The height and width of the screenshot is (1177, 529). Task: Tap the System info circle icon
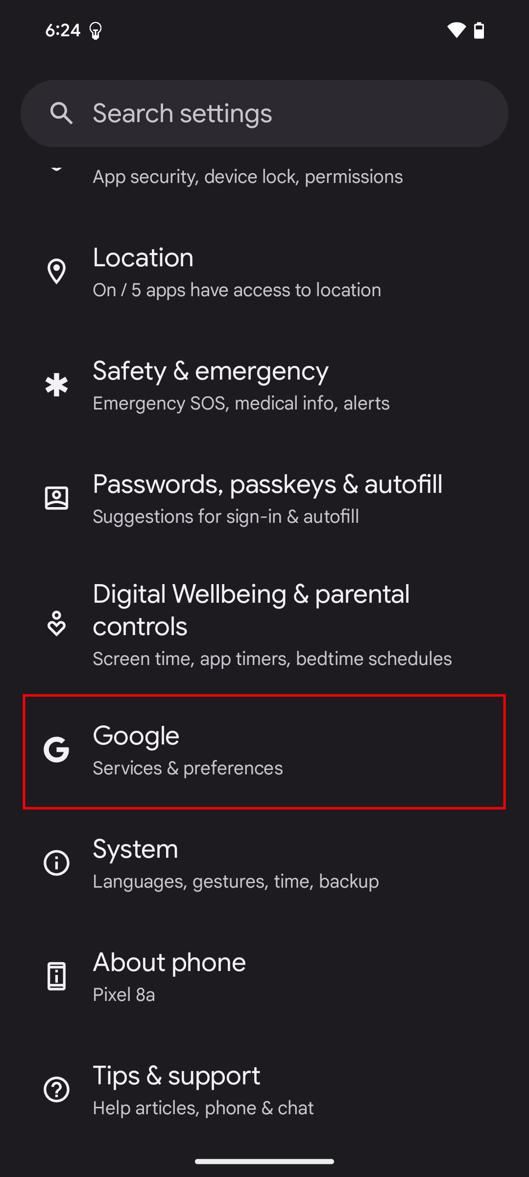[56, 863]
